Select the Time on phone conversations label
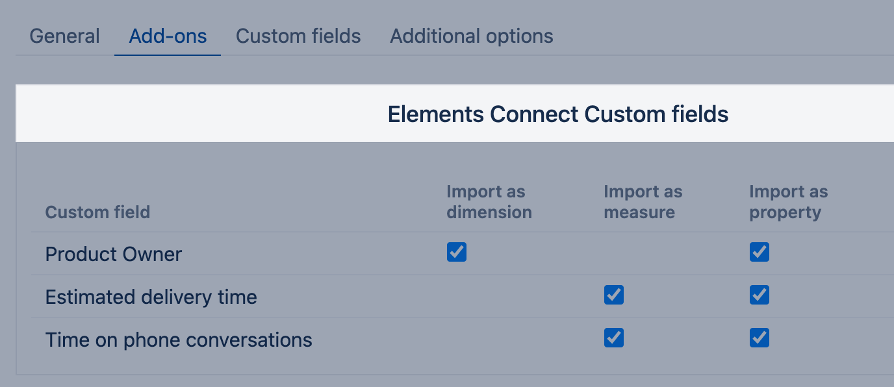Viewport: 894px width, 387px height. (x=179, y=340)
